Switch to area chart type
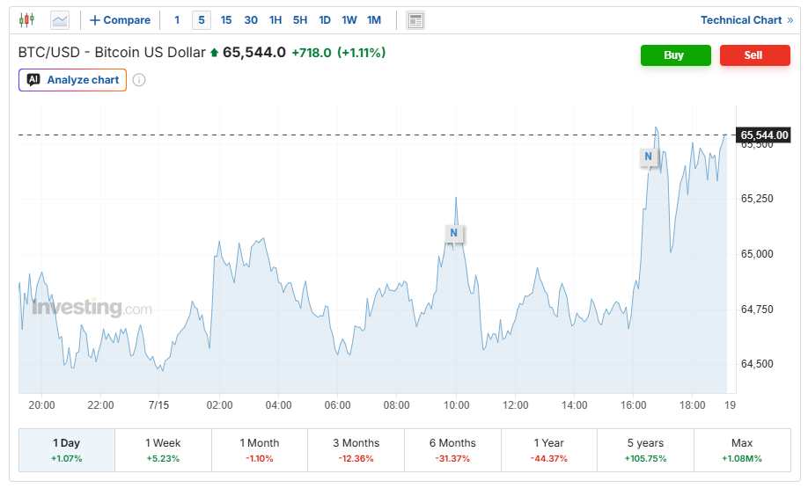 coord(60,20)
